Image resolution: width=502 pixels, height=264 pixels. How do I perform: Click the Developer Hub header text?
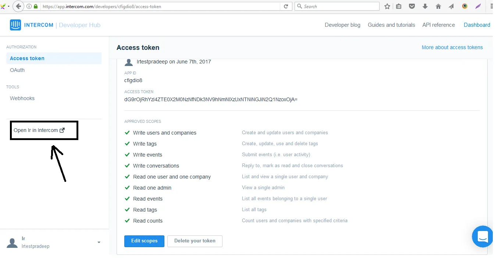[x=79, y=25]
